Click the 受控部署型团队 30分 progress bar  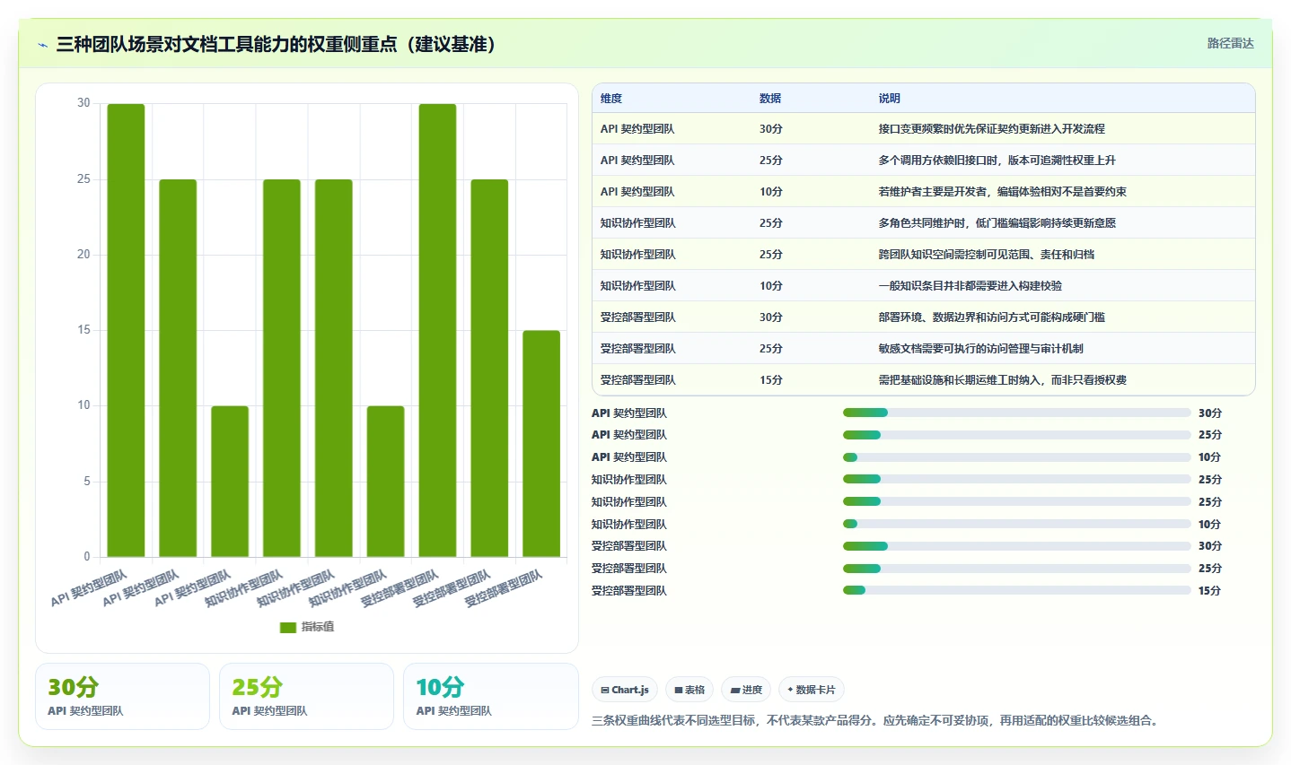pyautogui.click(x=1016, y=546)
